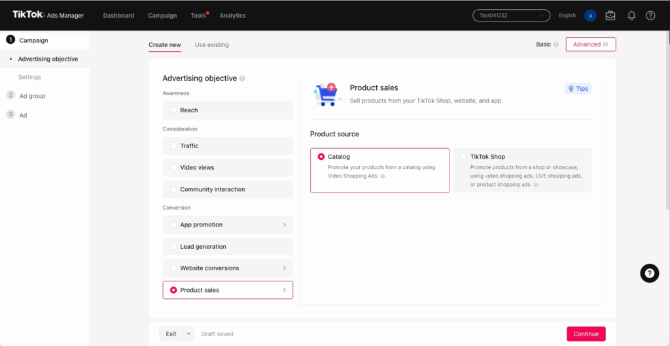Select the Reach objective radio button

click(x=173, y=110)
